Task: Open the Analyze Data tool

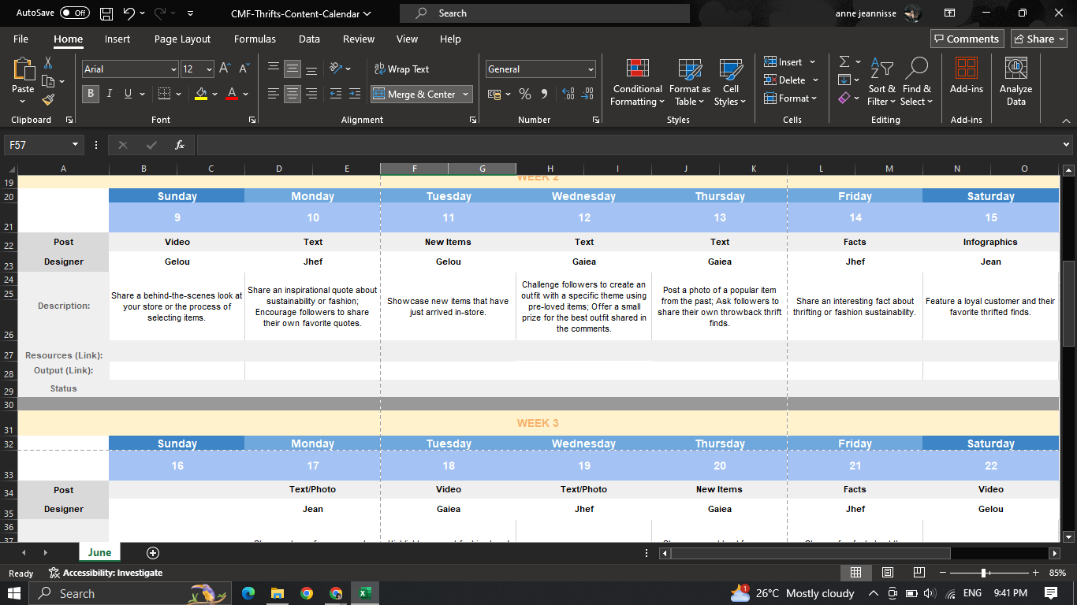Action: point(1016,82)
